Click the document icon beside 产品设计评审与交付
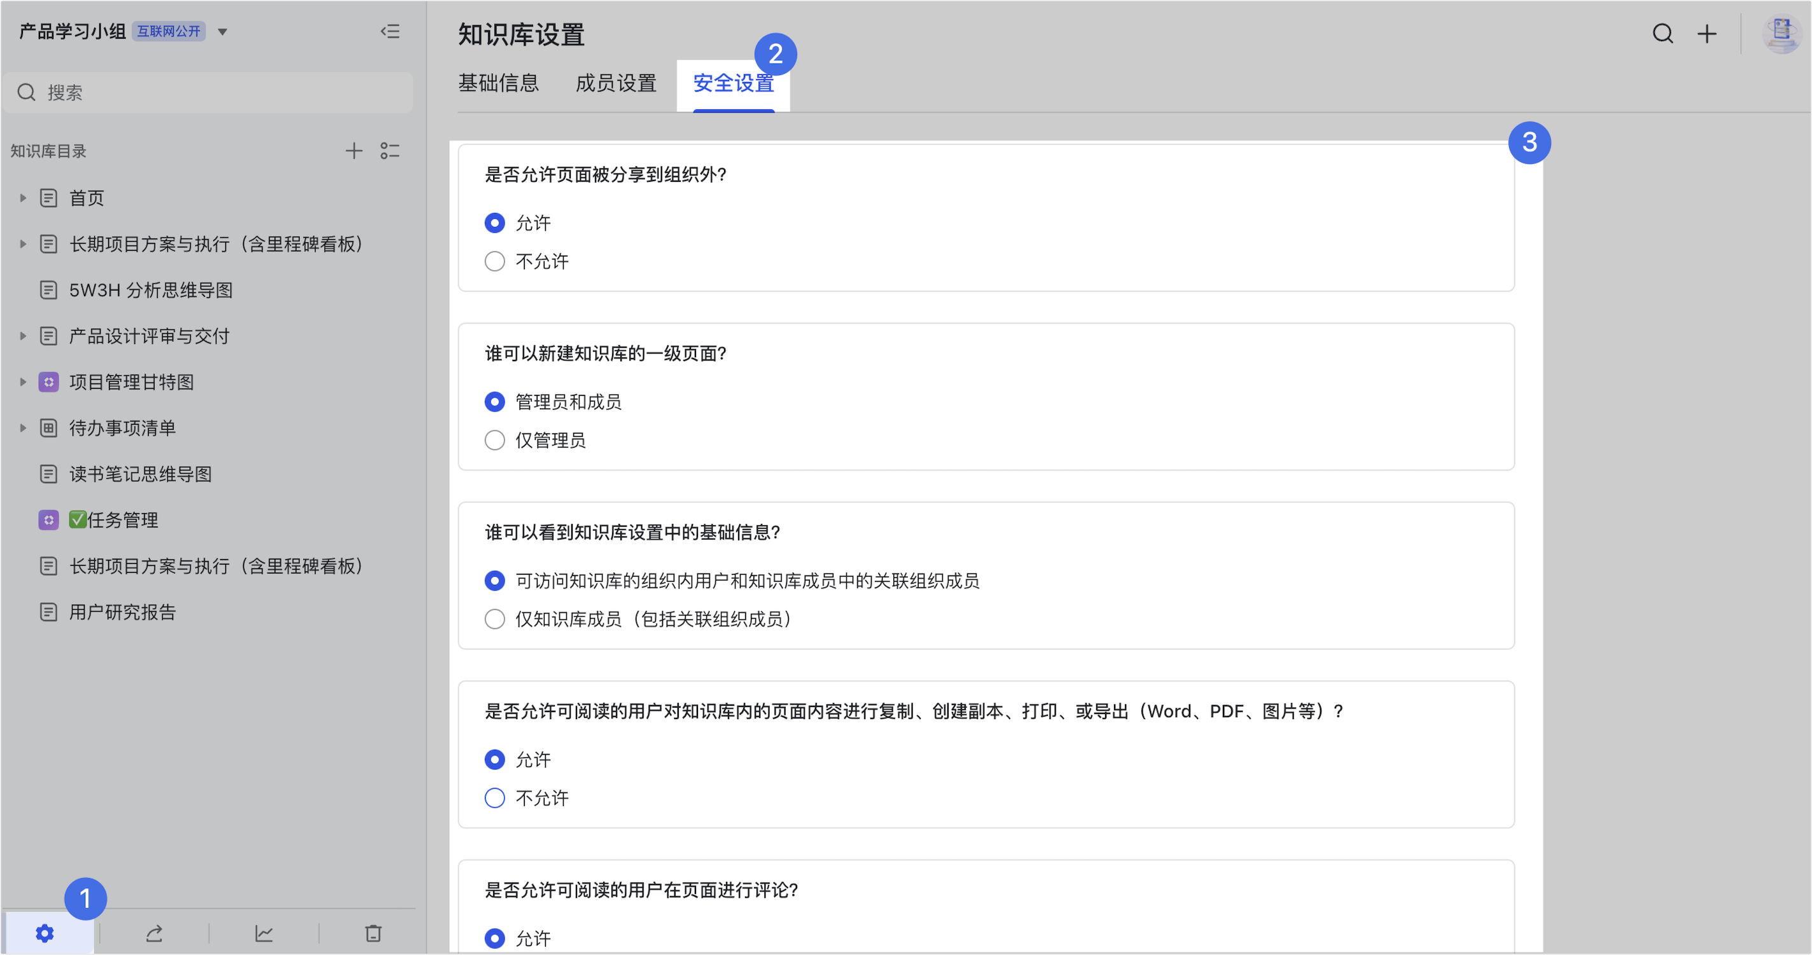The image size is (1812, 955). pyautogui.click(x=48, y=336)
